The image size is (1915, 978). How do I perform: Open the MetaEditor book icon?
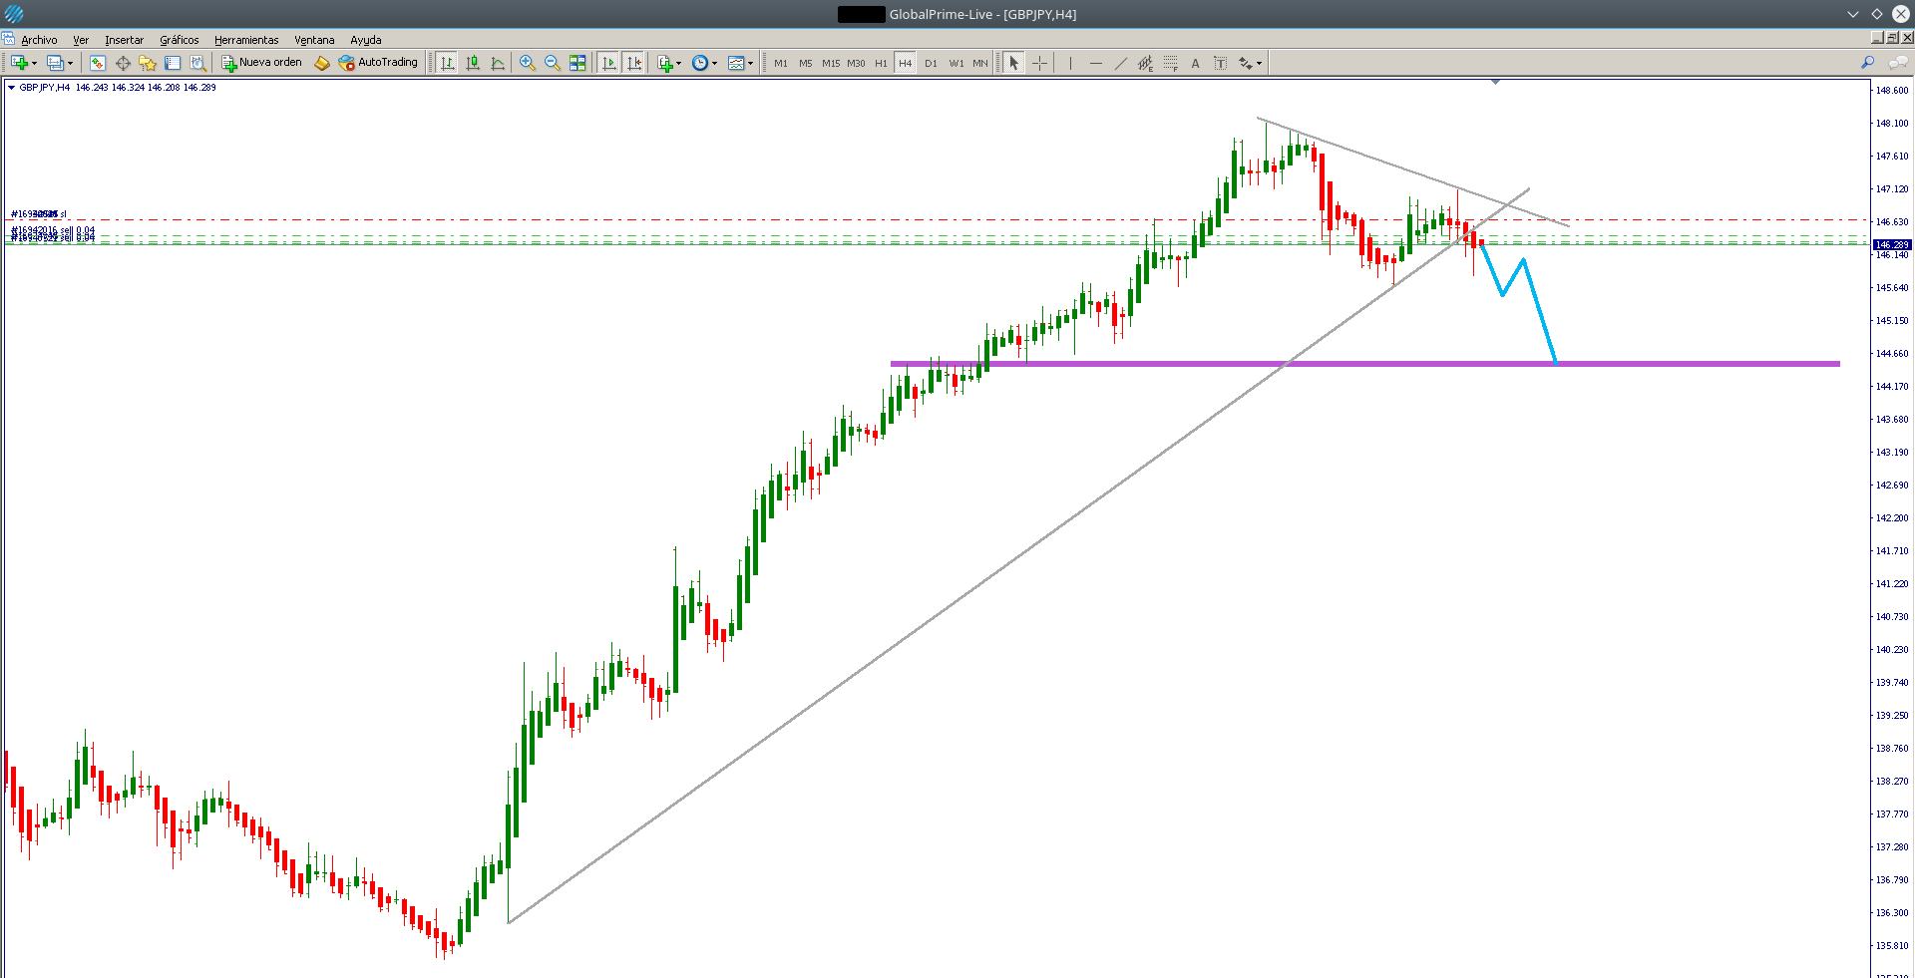point(321,63)
